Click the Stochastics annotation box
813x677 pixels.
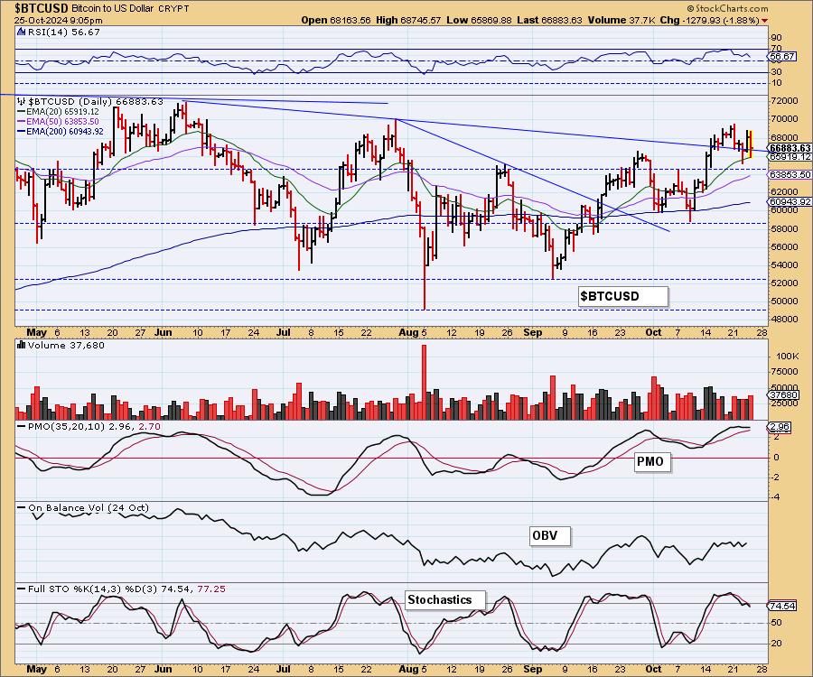click(445, 599)
